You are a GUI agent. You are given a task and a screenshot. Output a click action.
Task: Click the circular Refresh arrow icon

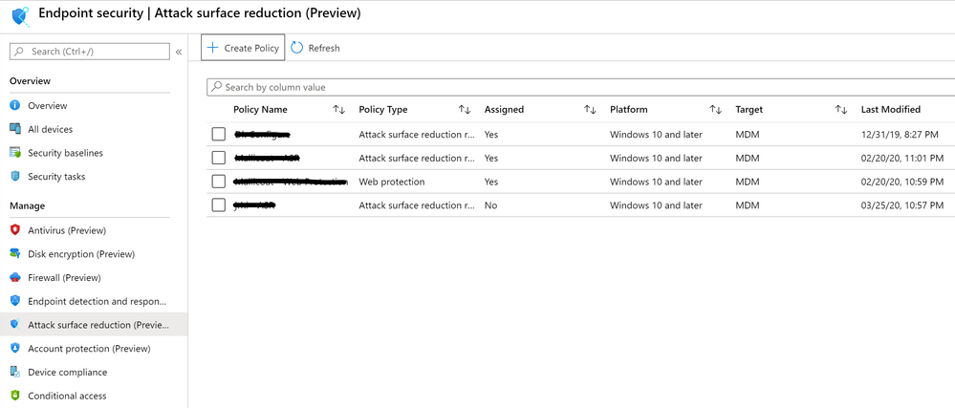click(x=296, y=48)
